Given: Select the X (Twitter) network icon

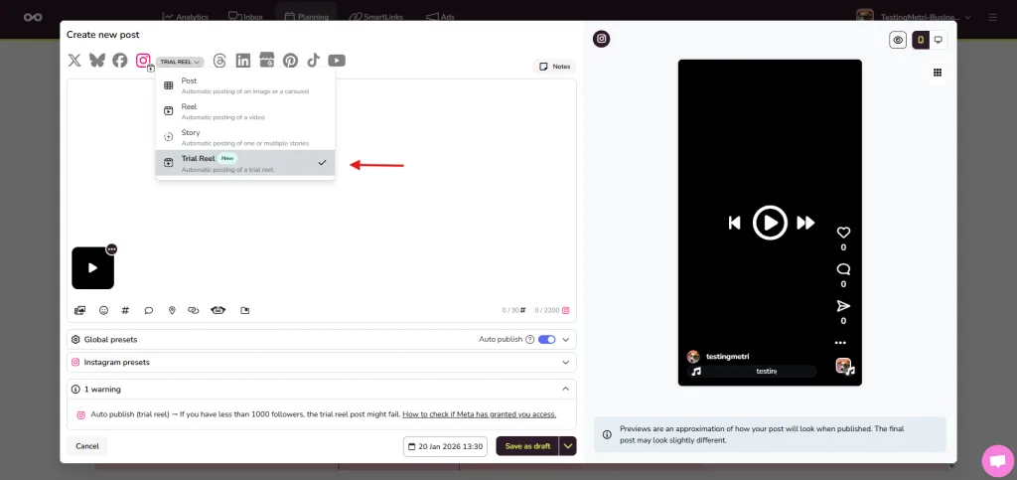Looking at the screenshot, I should (x=74, y=61).
